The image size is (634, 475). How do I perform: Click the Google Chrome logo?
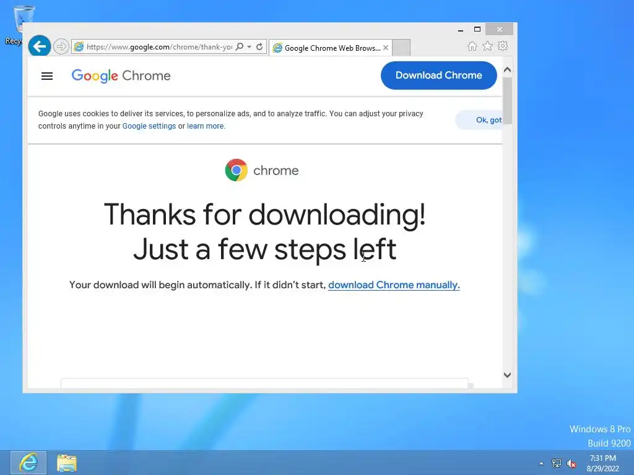click(x=121, y=75)
